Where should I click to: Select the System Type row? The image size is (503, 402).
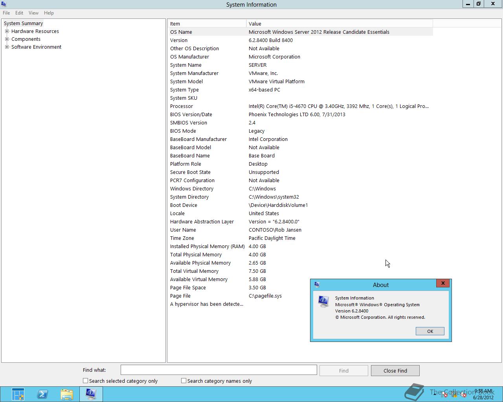pyautogui.click(x=301, y=90)
